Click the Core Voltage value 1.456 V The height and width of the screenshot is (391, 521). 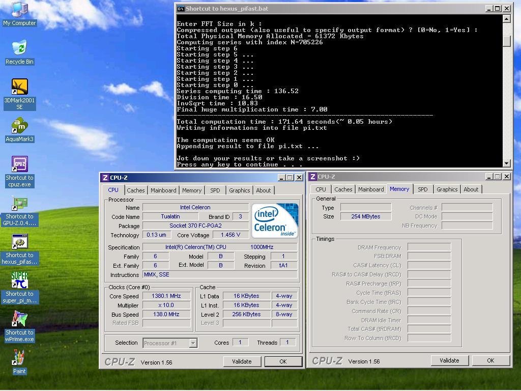pyautogui.click(x=230, y=235)
